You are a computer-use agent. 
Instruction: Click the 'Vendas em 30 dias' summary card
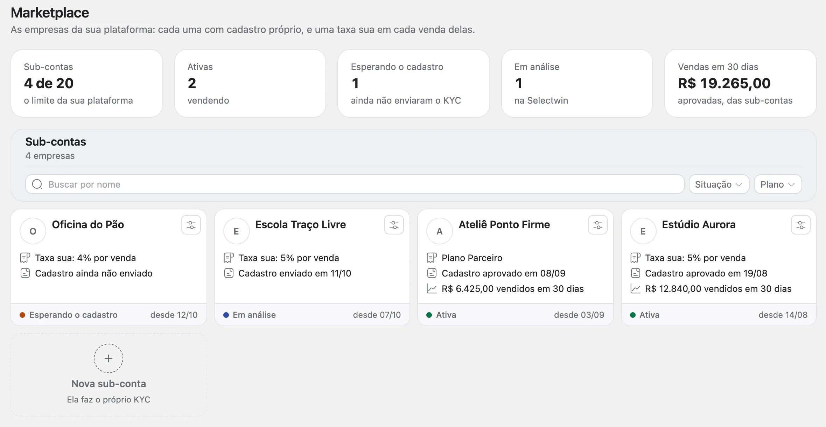tap(741, 83)
